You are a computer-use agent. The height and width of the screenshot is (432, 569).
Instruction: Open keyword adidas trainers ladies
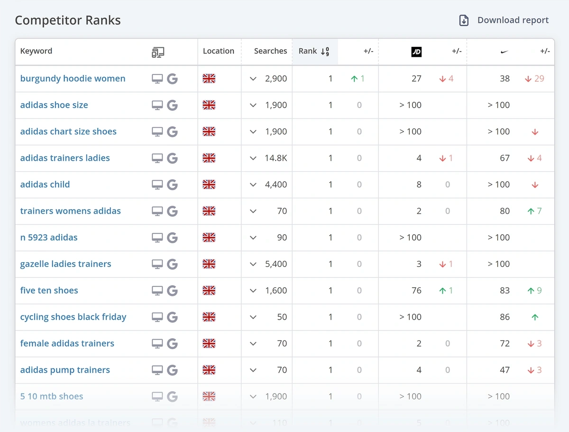tap(65, 158)
